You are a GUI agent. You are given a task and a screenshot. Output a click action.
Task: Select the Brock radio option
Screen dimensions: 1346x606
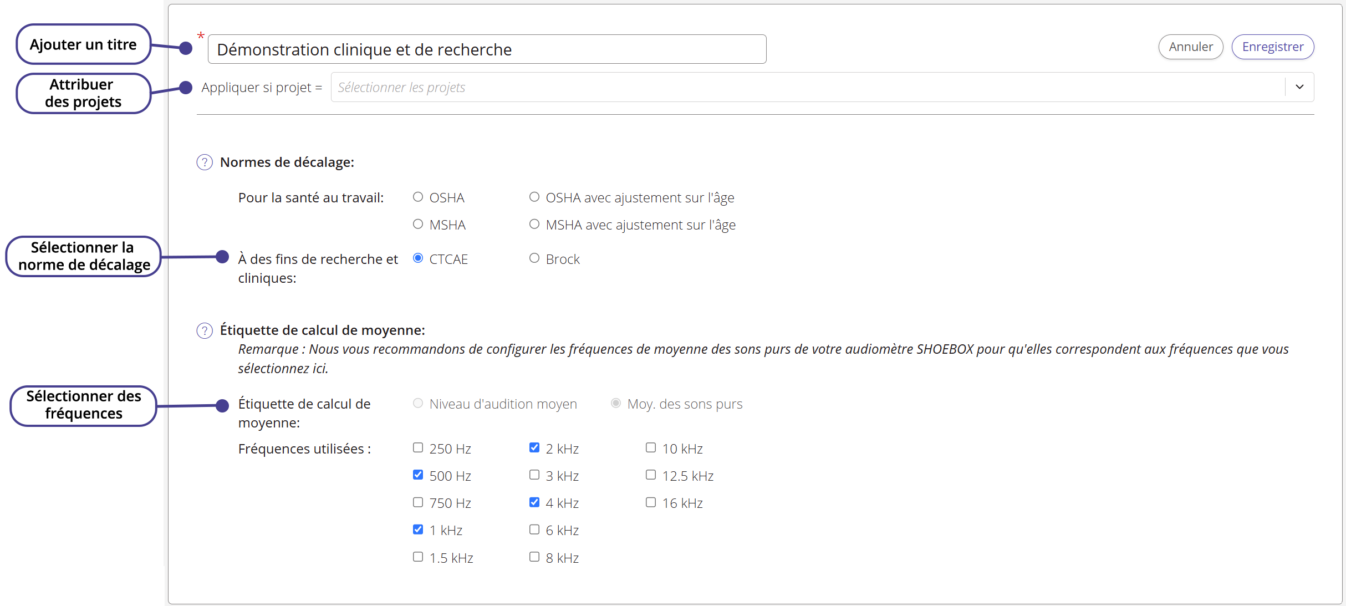pyautogui.click(x=534, y=258)
